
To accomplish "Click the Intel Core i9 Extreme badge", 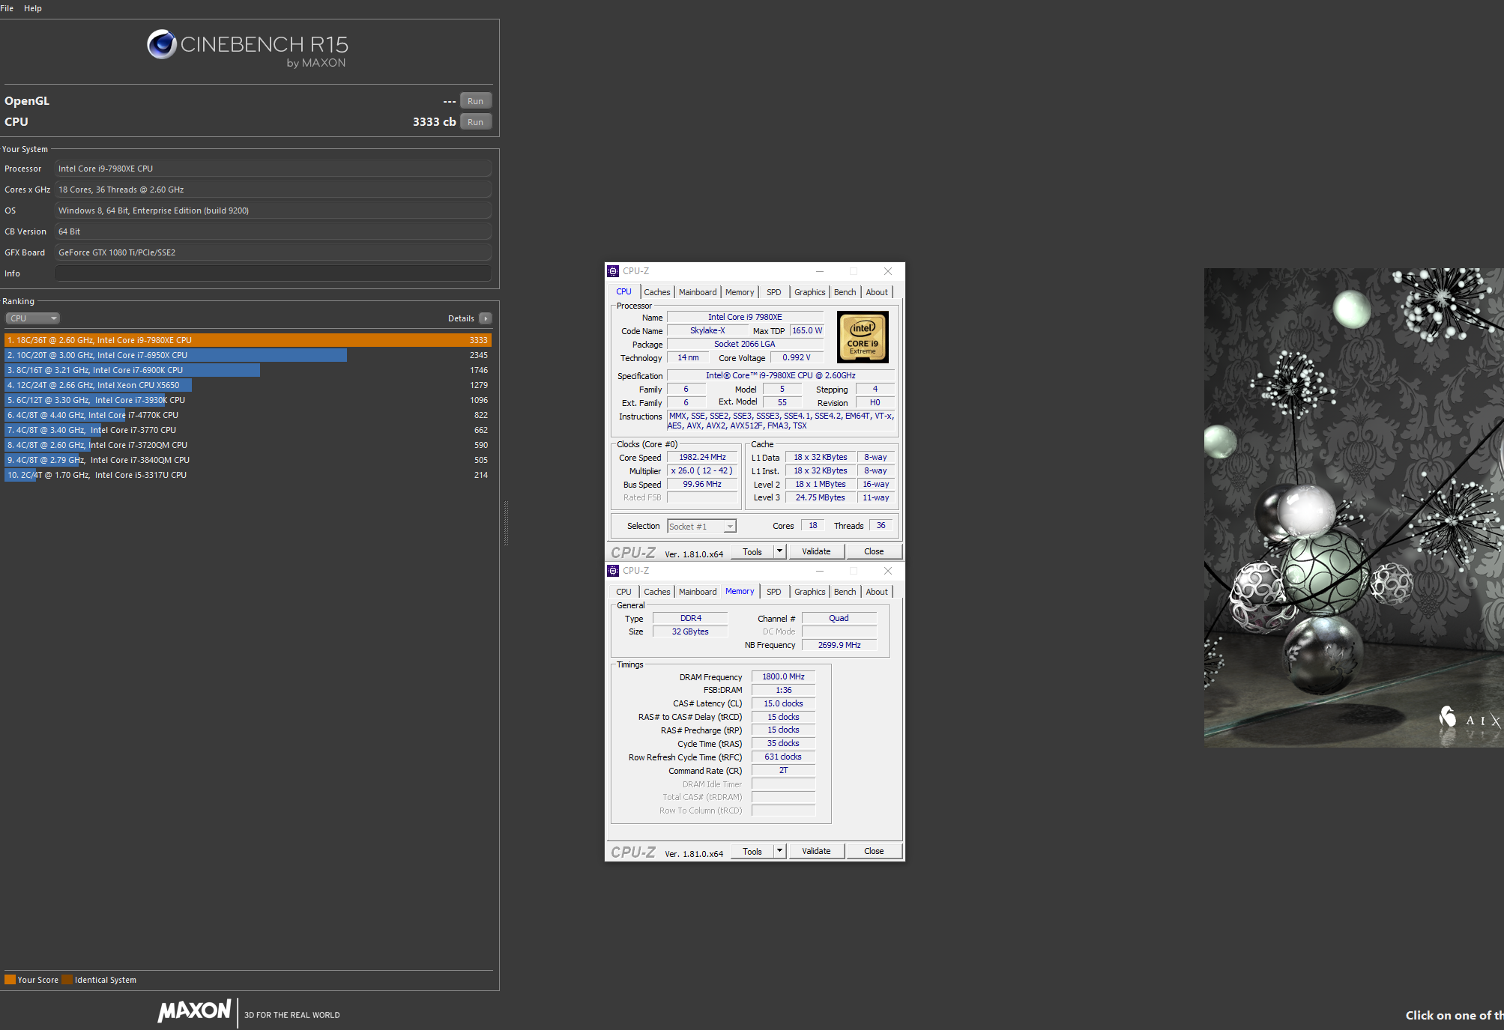I will tap(863, 338).
